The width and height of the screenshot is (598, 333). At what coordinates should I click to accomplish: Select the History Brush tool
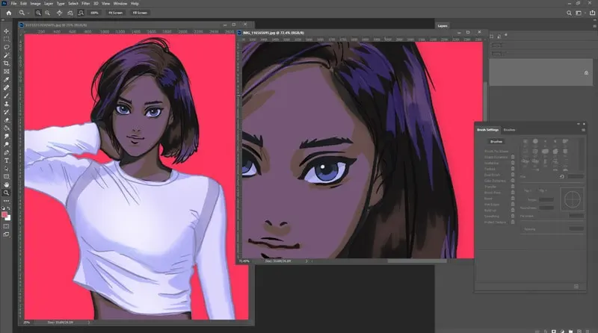pos(6,112)
